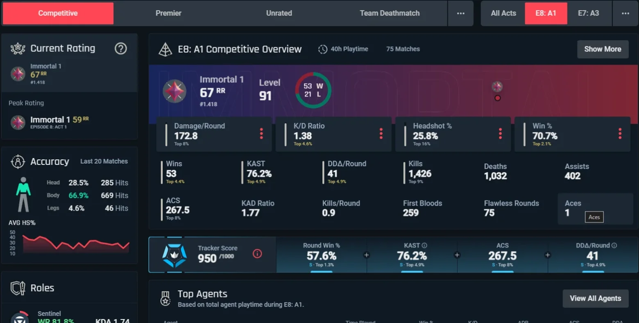Click the Accuracy target icon
Image resolution: width=639 pixels, height=323 pixels.
pos(18,162)
